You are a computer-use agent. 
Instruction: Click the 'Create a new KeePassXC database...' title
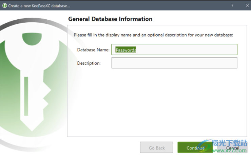(39, 6)
